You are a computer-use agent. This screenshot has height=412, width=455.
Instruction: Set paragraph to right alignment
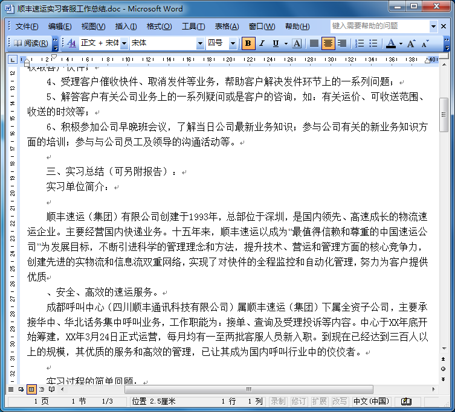tap(342, 43)
